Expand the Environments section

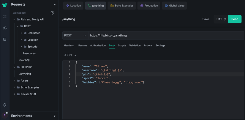pos(55,116)
